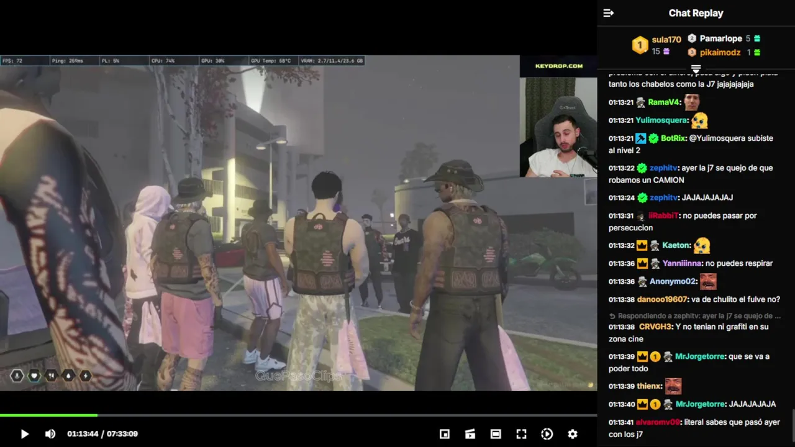Open Yulimosquera's username in chat
Image resolution: width=795 pixels, height=447 pixels.
pyautogui.click(x=661, y=120)
